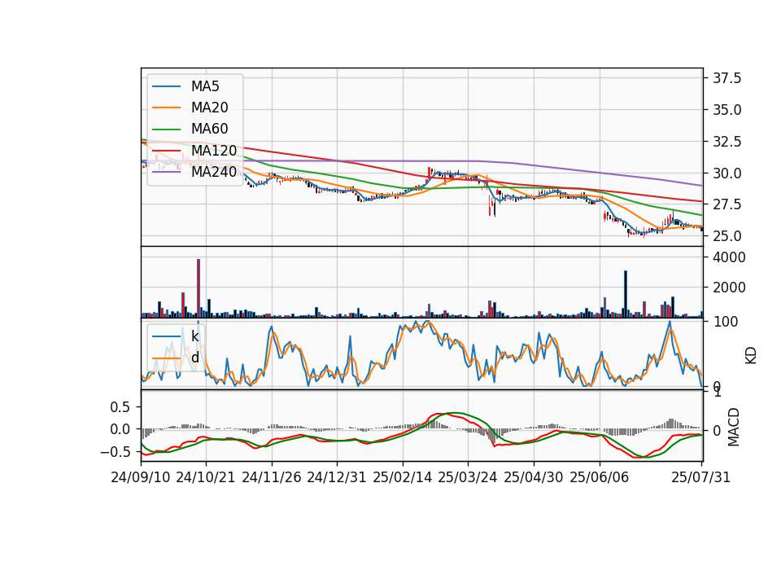This screenshot has width=781, height=562.
Task: Click the 2000 volume axis label
Action: (x=729, y=288)
